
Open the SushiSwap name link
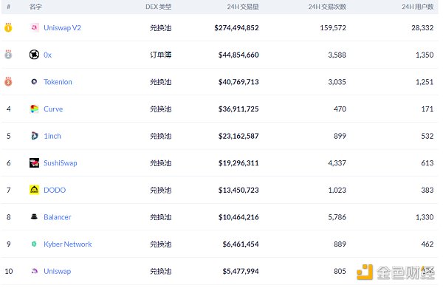[61, 163]
